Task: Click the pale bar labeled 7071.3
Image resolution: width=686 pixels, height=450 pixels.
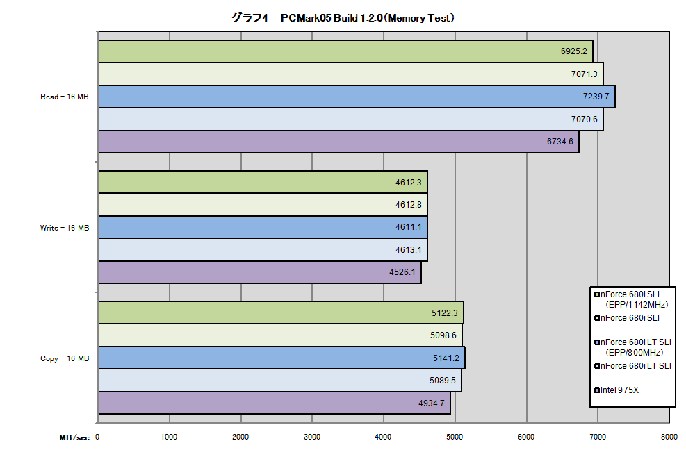Action: pyautogui.click(x=350, y=74)
